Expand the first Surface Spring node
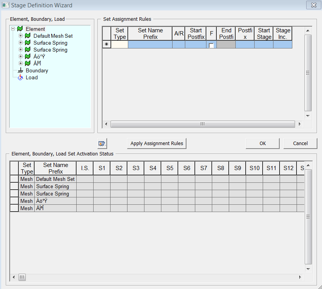 [x=20, y=43]
